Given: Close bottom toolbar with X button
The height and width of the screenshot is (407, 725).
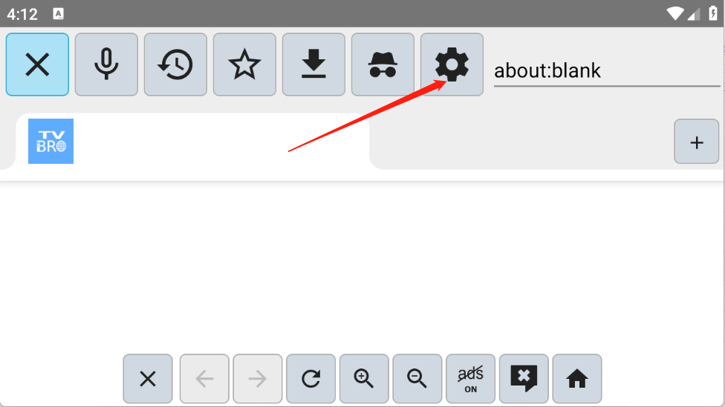Looking at the screenshot, I should [148, 379].
